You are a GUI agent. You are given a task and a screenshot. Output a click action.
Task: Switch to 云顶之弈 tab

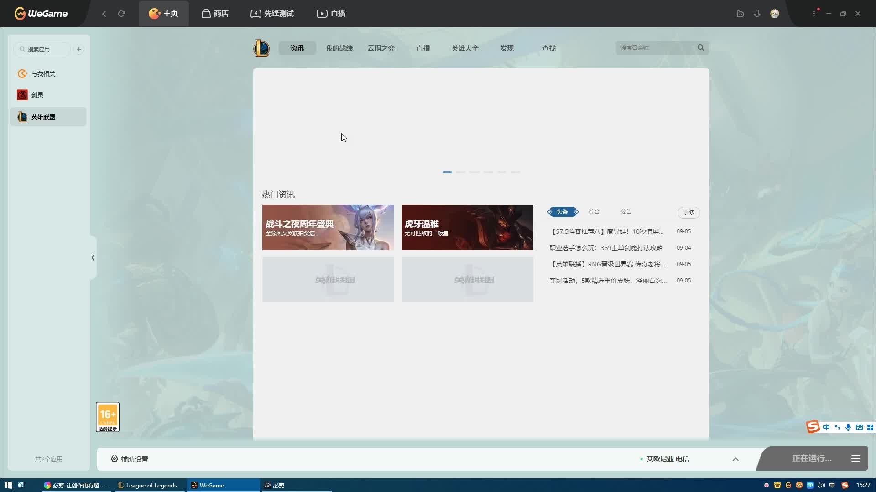pos(381,48)
